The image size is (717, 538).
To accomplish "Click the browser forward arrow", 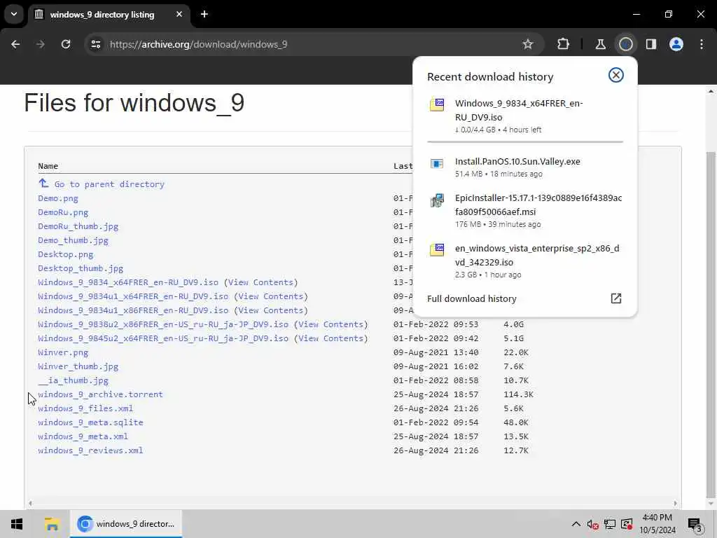I will (x=41, y=44).
